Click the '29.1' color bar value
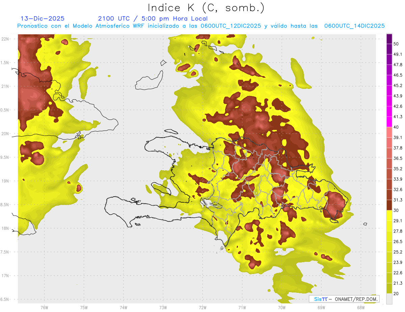The height and width of the screenshot is (312, 405). click(398, 221)
